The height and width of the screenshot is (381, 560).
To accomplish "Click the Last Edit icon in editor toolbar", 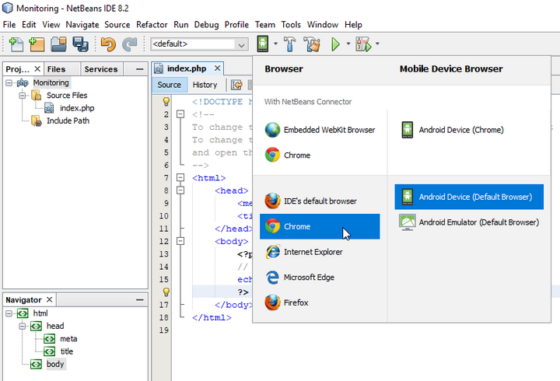I will 236,85.
